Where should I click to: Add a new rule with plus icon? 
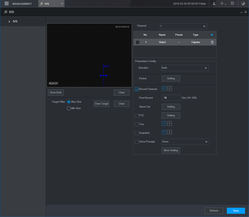(x=212, y=35)
